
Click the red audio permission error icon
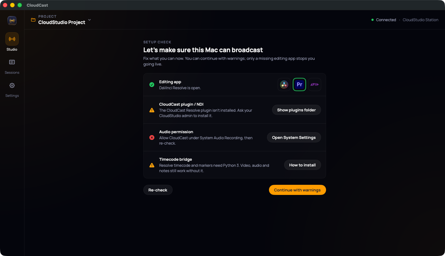click(x=152, y=137)
